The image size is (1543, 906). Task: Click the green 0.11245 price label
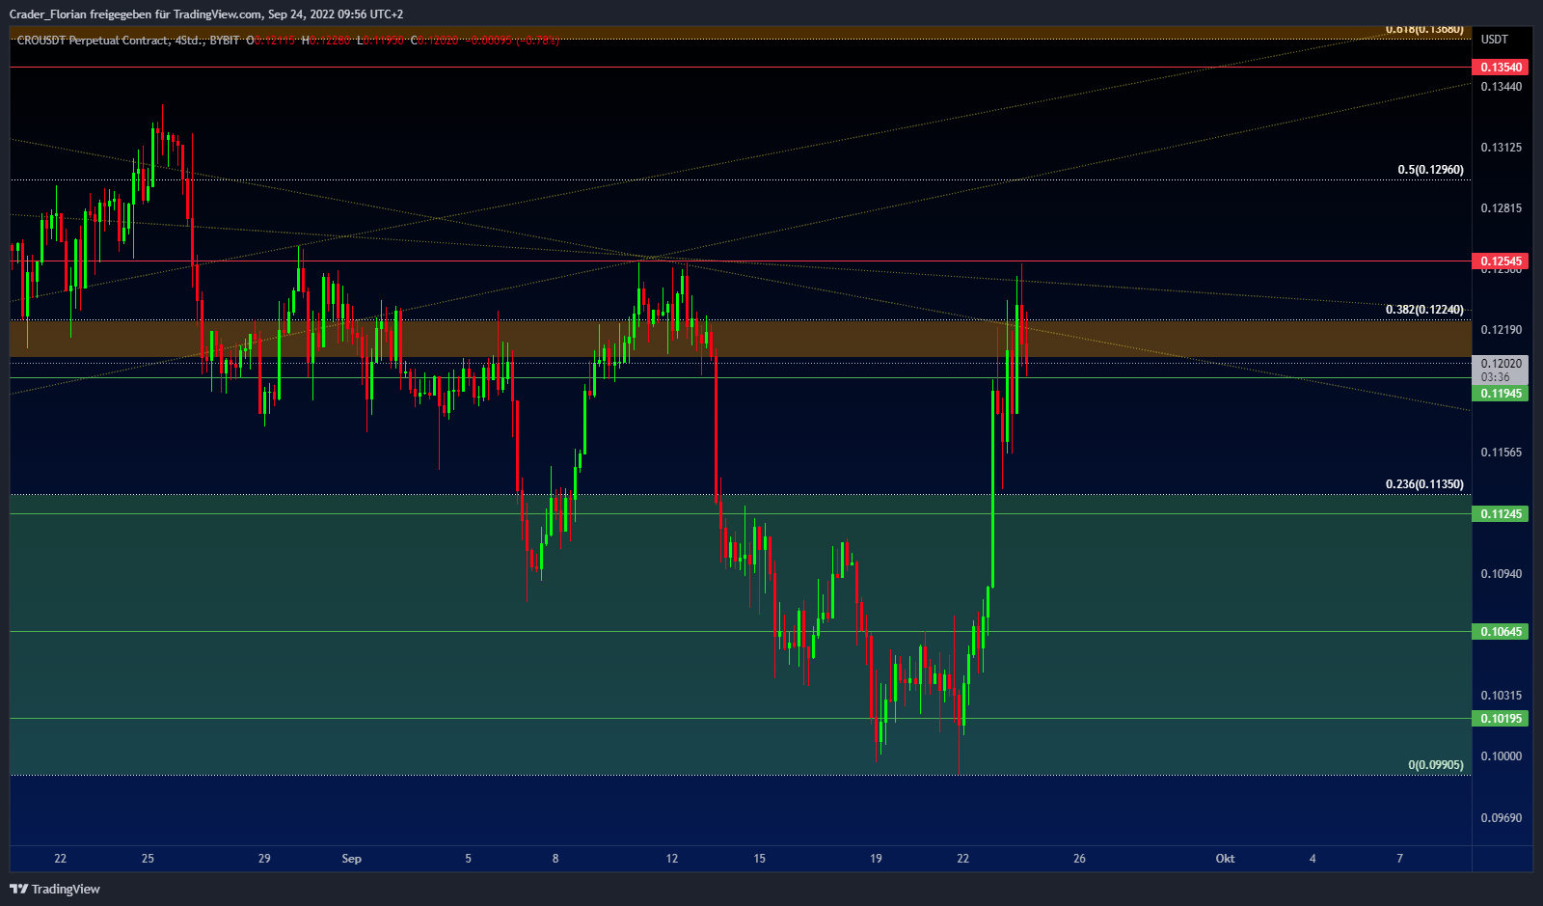(1501, 514)
